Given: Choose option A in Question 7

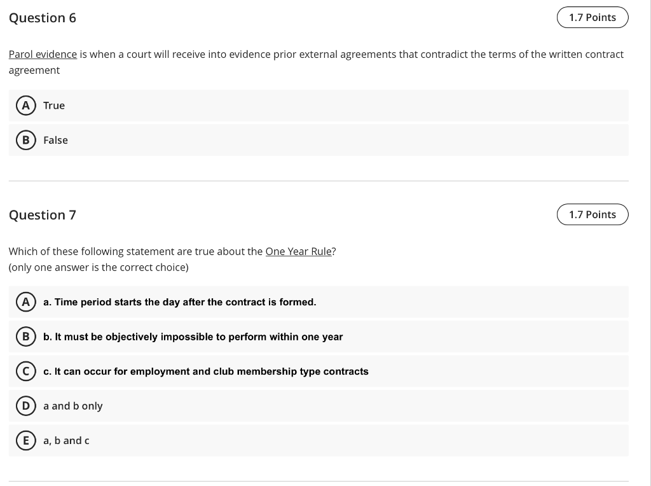Looking at the screenshot, I should point(25,302).
